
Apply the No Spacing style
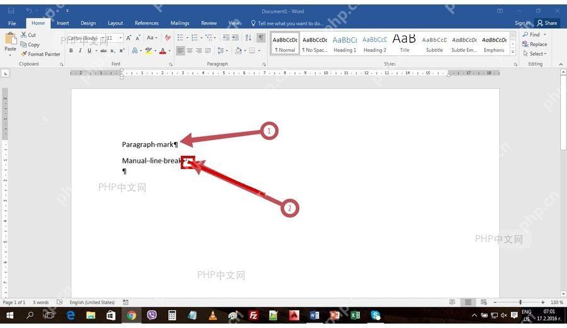[x=314, y=44]
